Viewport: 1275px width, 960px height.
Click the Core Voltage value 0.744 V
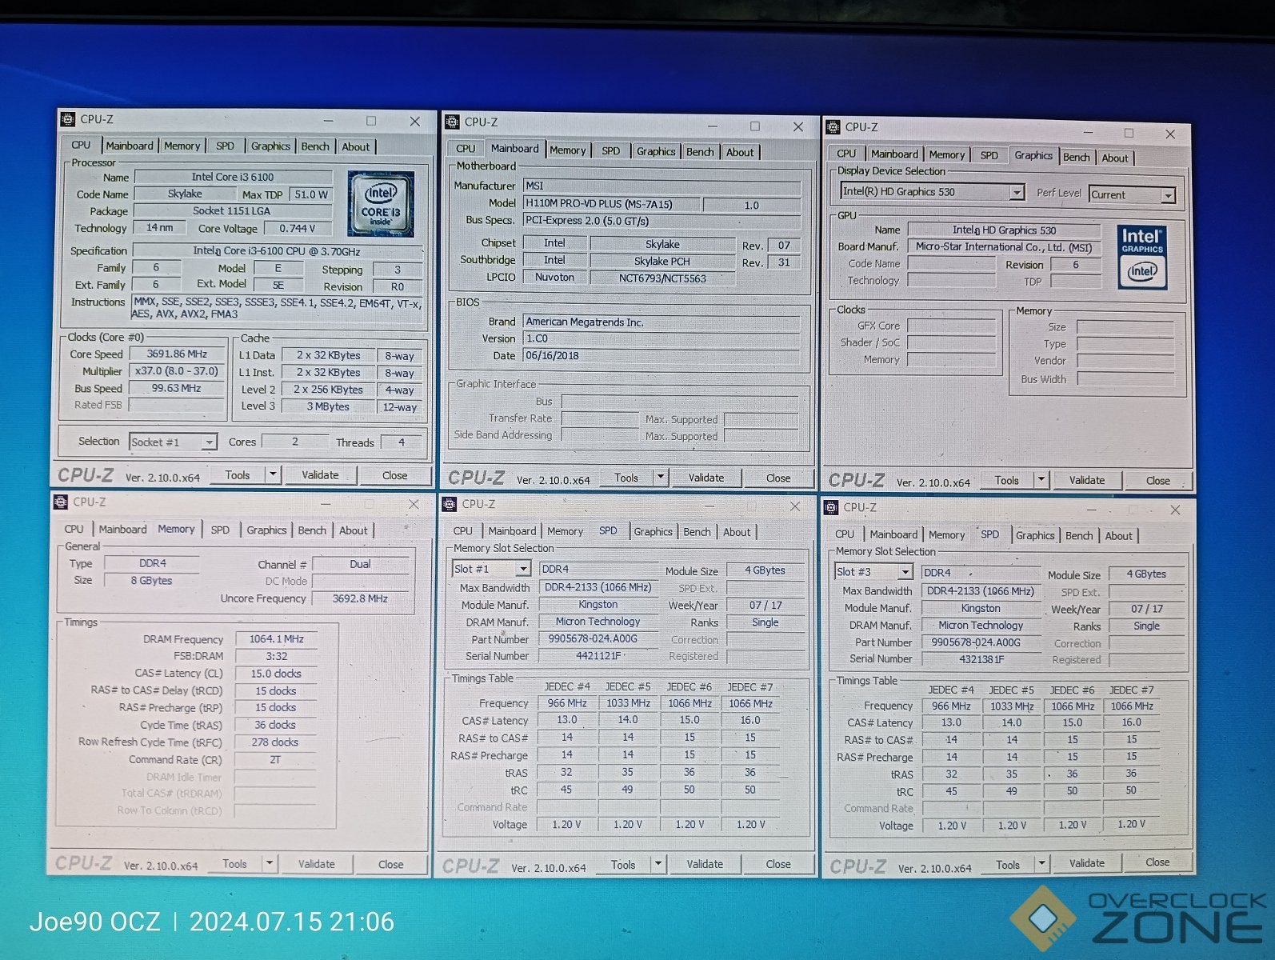[x=298, y=228]
